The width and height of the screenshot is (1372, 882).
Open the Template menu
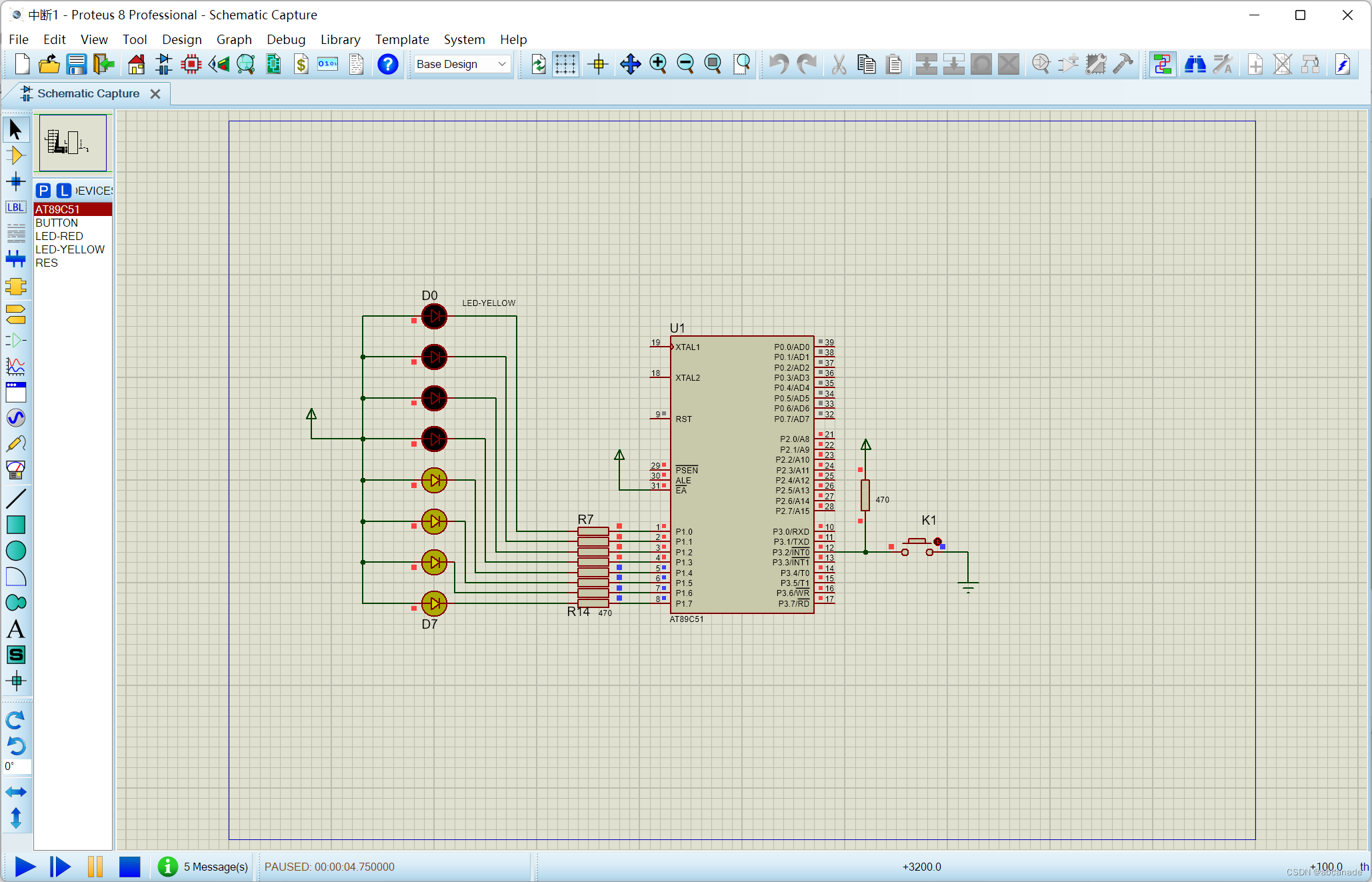(x=402, y=39)
